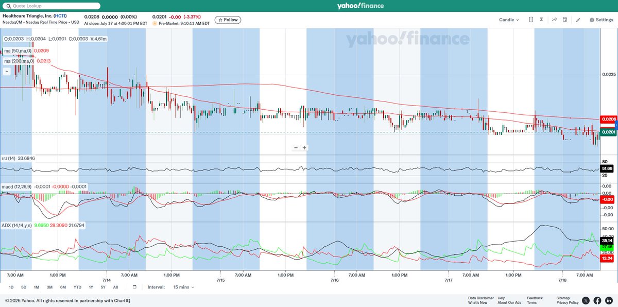Select the 1D range
Screen dimensions: 618x307
click(x=11, y=287)
